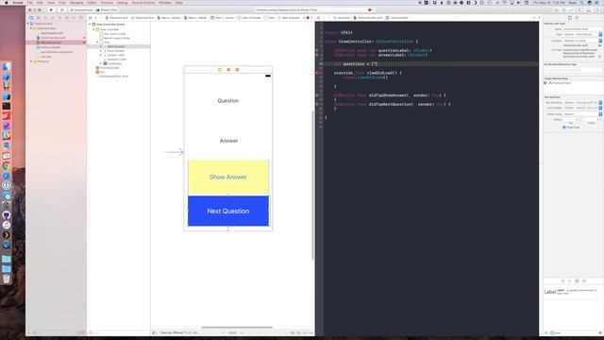The height and width of the screenshot is (340, 604).
Task: Select the View Controller dock icon above the canvas
Action: coord(220,70)
